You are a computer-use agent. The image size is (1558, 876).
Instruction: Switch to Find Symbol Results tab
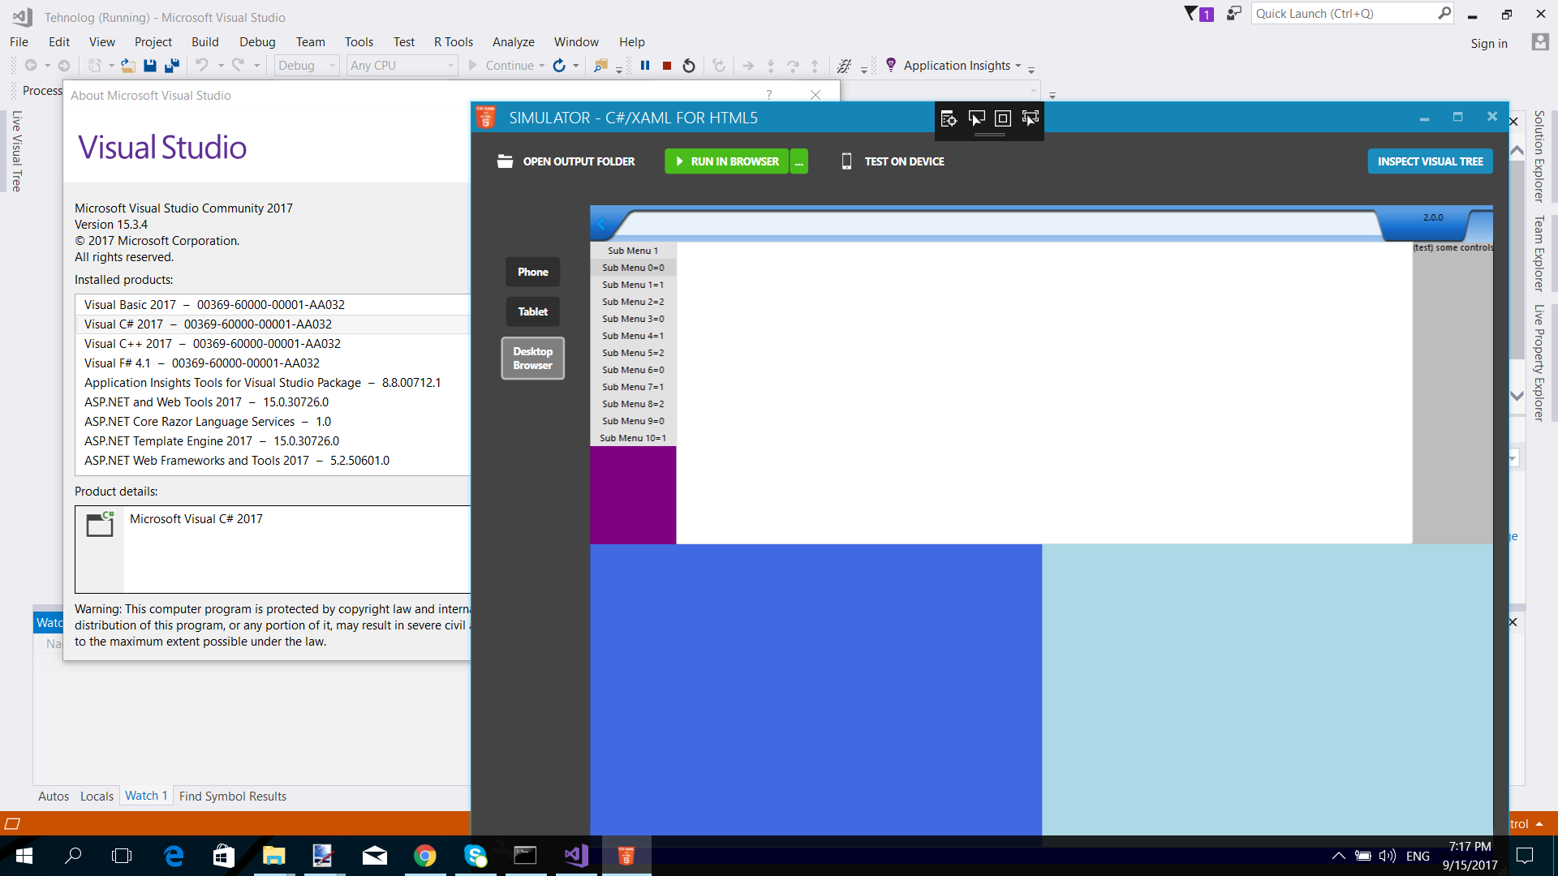tap(233, 797)
